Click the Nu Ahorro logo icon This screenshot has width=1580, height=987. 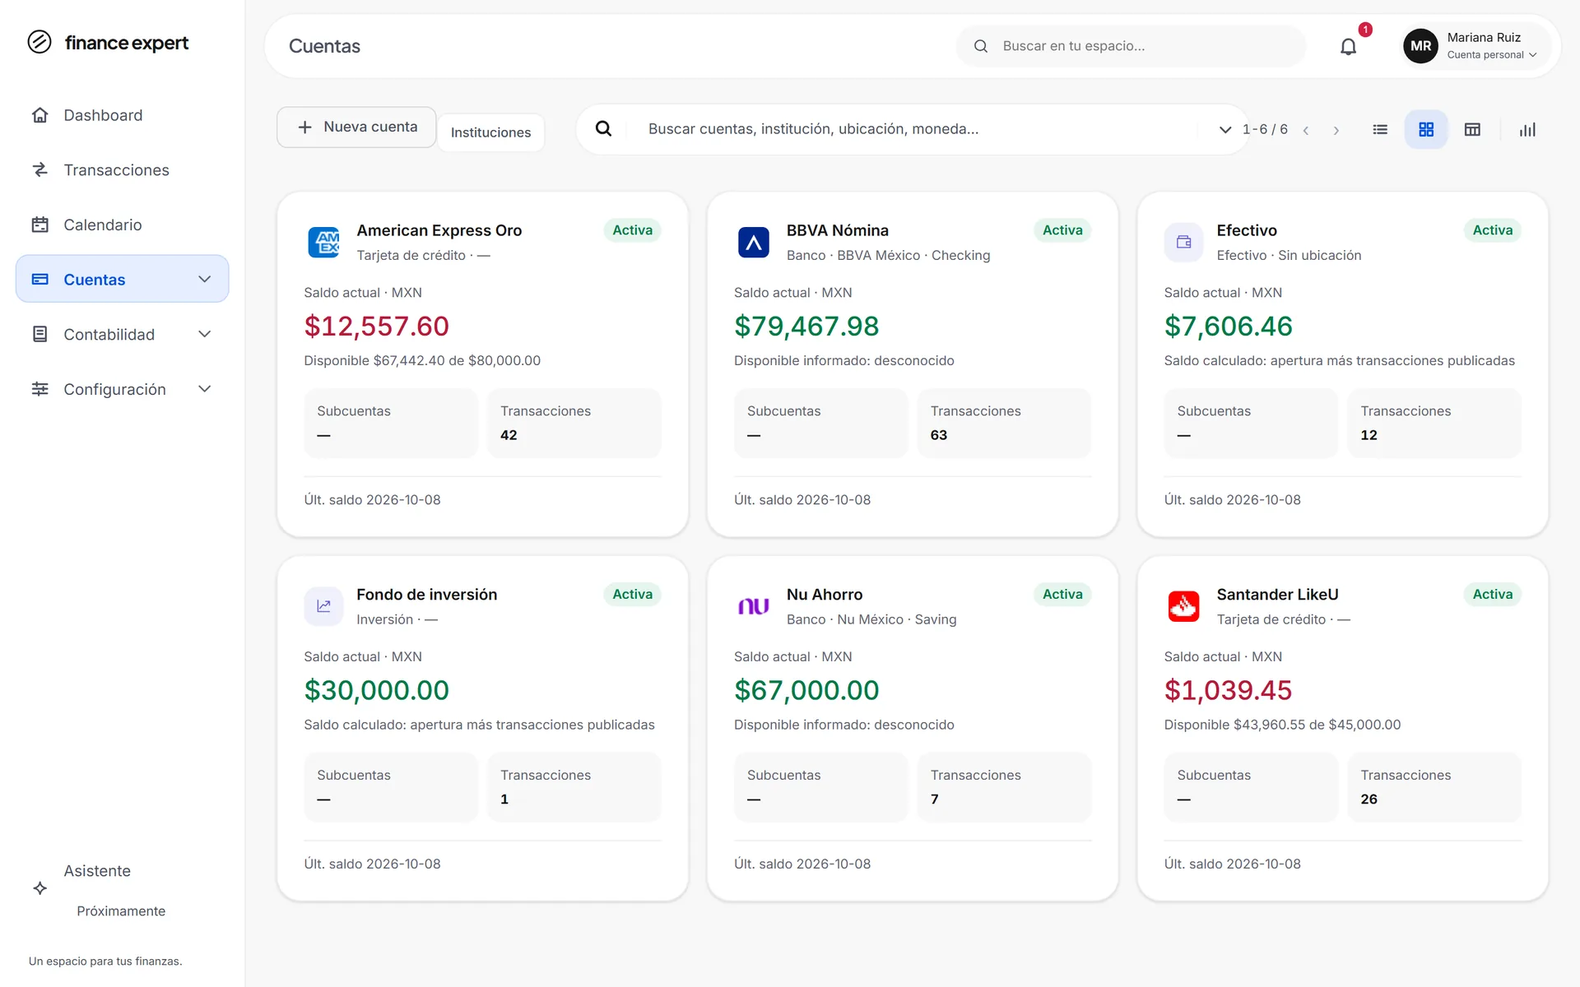(754, 606)
